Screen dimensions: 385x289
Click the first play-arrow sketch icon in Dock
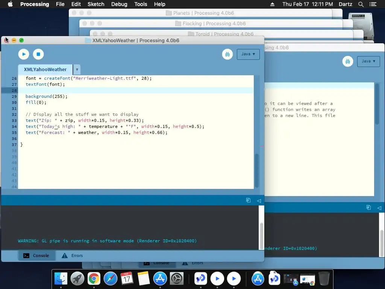click(x=217, y=279)
